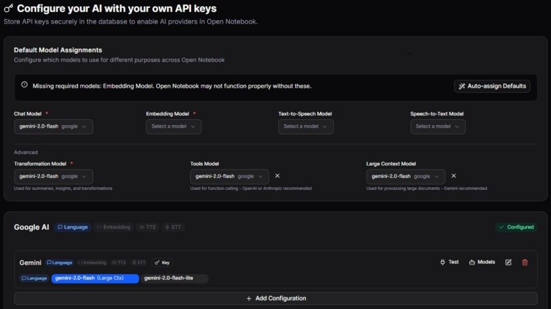Select the Google AI Embedding tag

[x=113, y=227]
